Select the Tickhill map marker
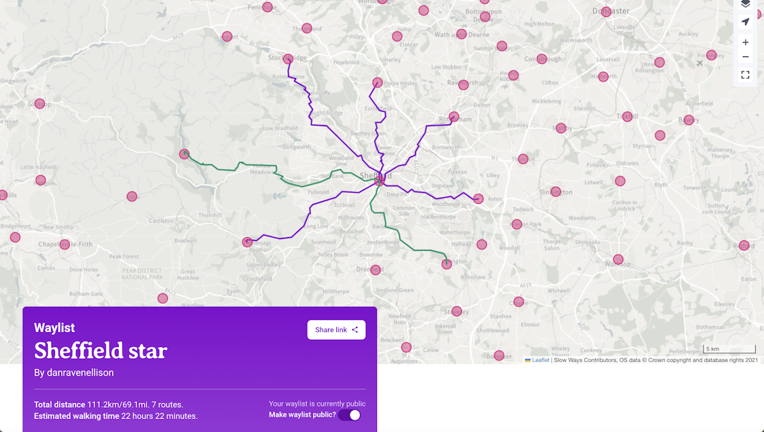 (x=627, y=117)
